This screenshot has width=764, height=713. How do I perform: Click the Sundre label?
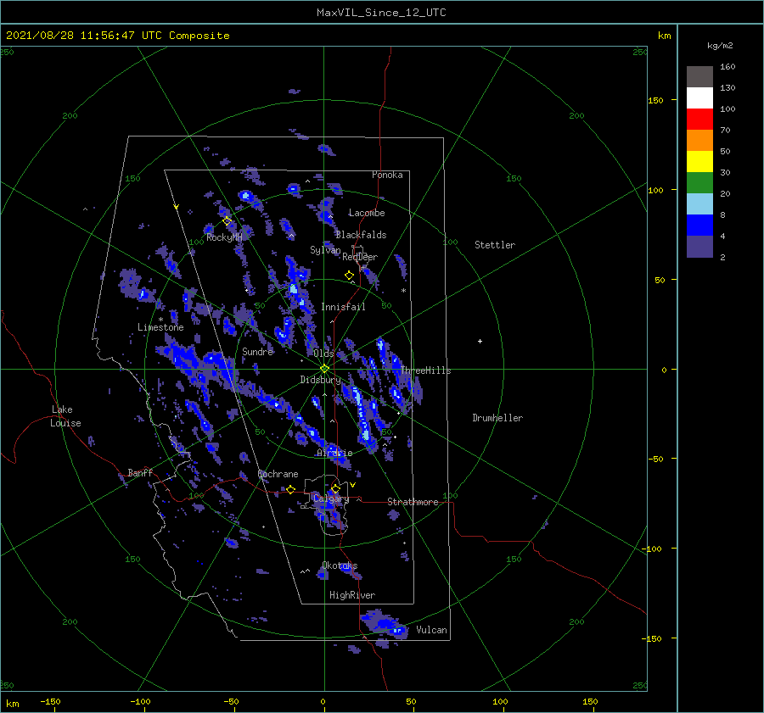click(258, 351)
